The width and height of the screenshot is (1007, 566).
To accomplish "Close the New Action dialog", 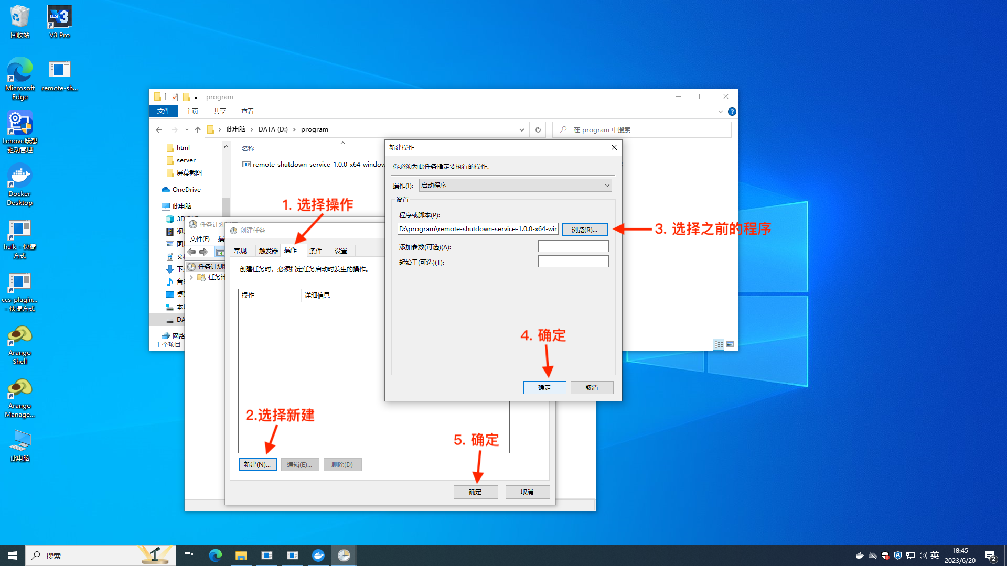I will (614, 147).
